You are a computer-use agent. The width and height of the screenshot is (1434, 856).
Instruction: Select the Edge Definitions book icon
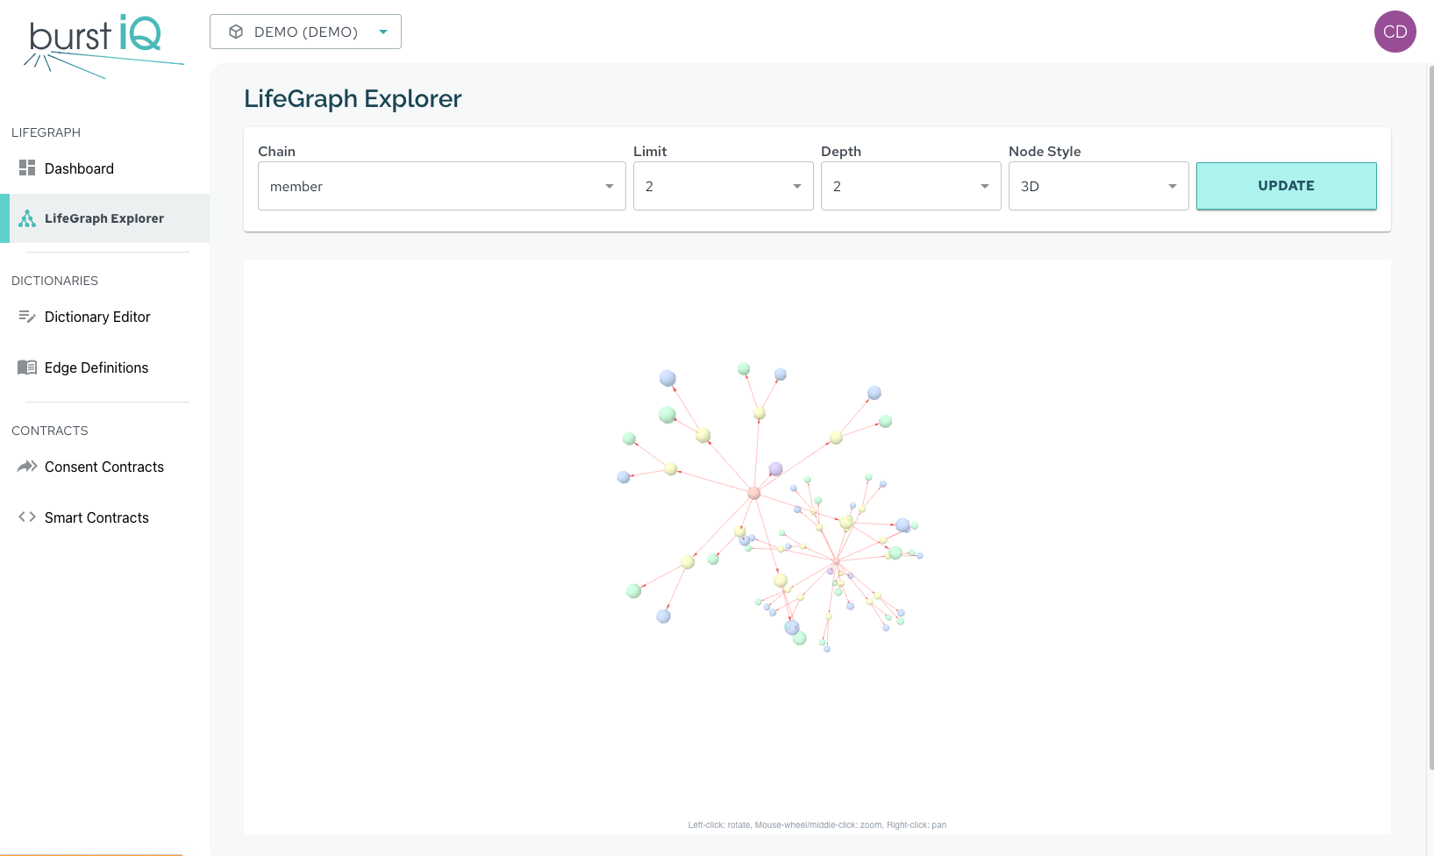coord(26,367)
